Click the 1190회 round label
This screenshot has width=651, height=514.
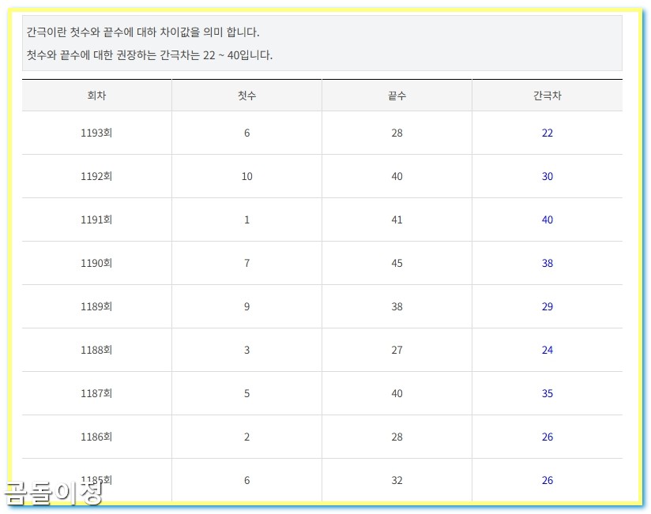[x=96, y=263]
